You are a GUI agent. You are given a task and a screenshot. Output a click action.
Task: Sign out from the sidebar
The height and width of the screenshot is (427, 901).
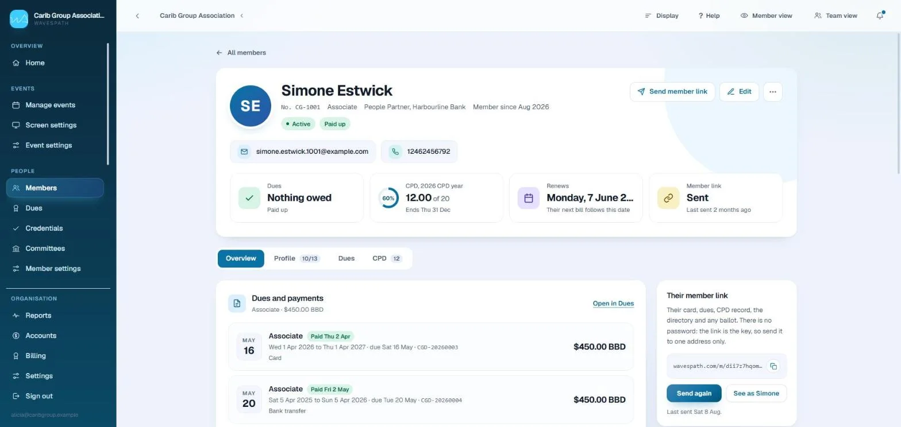55,396
